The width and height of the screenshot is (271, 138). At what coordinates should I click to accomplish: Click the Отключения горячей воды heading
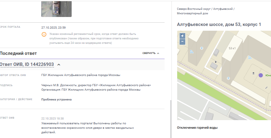197,128
